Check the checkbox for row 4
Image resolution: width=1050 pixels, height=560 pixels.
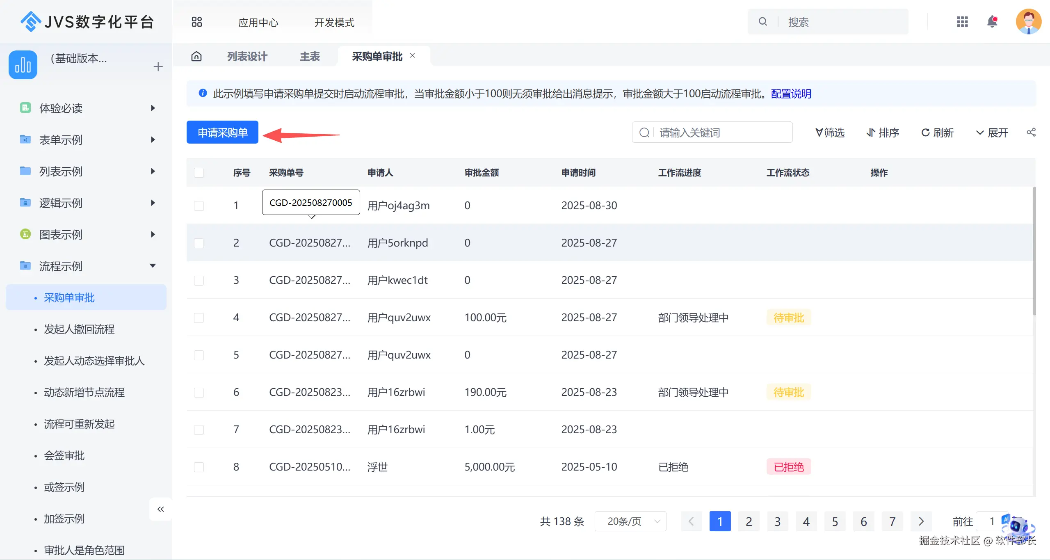pyautogui.click(x=199, y=318)
